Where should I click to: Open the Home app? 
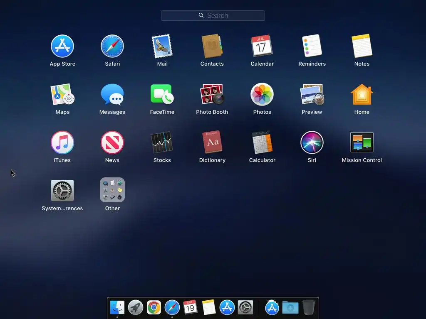(362, 94)
